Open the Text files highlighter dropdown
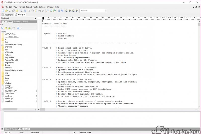Screen dimensions: 201x134 click(x=106, y=11)
